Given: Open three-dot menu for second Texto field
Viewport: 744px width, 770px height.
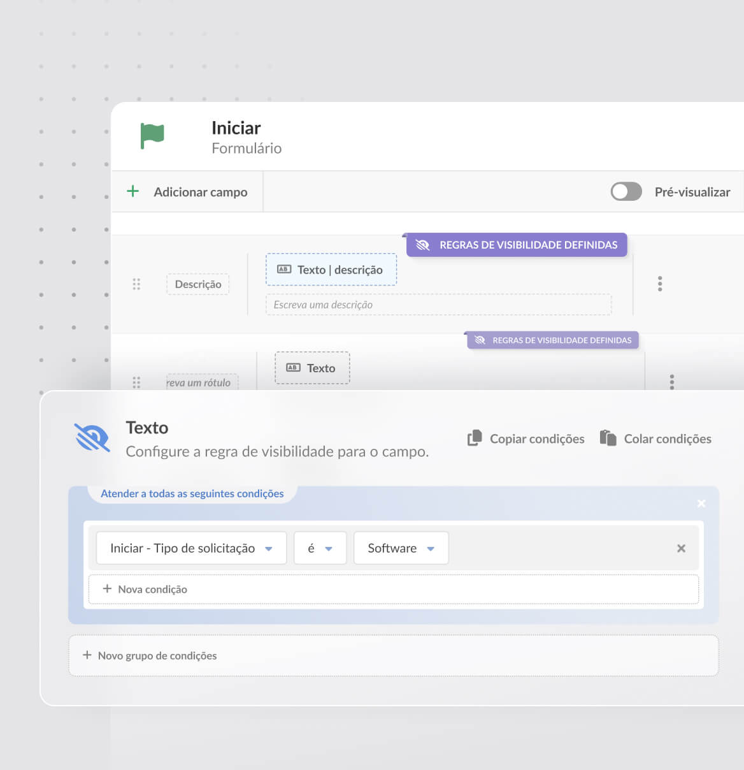Looking at the screenshot, I should 671,381.
